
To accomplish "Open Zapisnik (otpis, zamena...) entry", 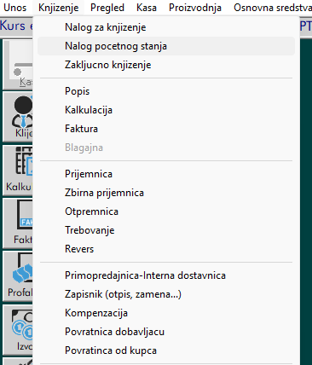I will [x=166, y=294].
